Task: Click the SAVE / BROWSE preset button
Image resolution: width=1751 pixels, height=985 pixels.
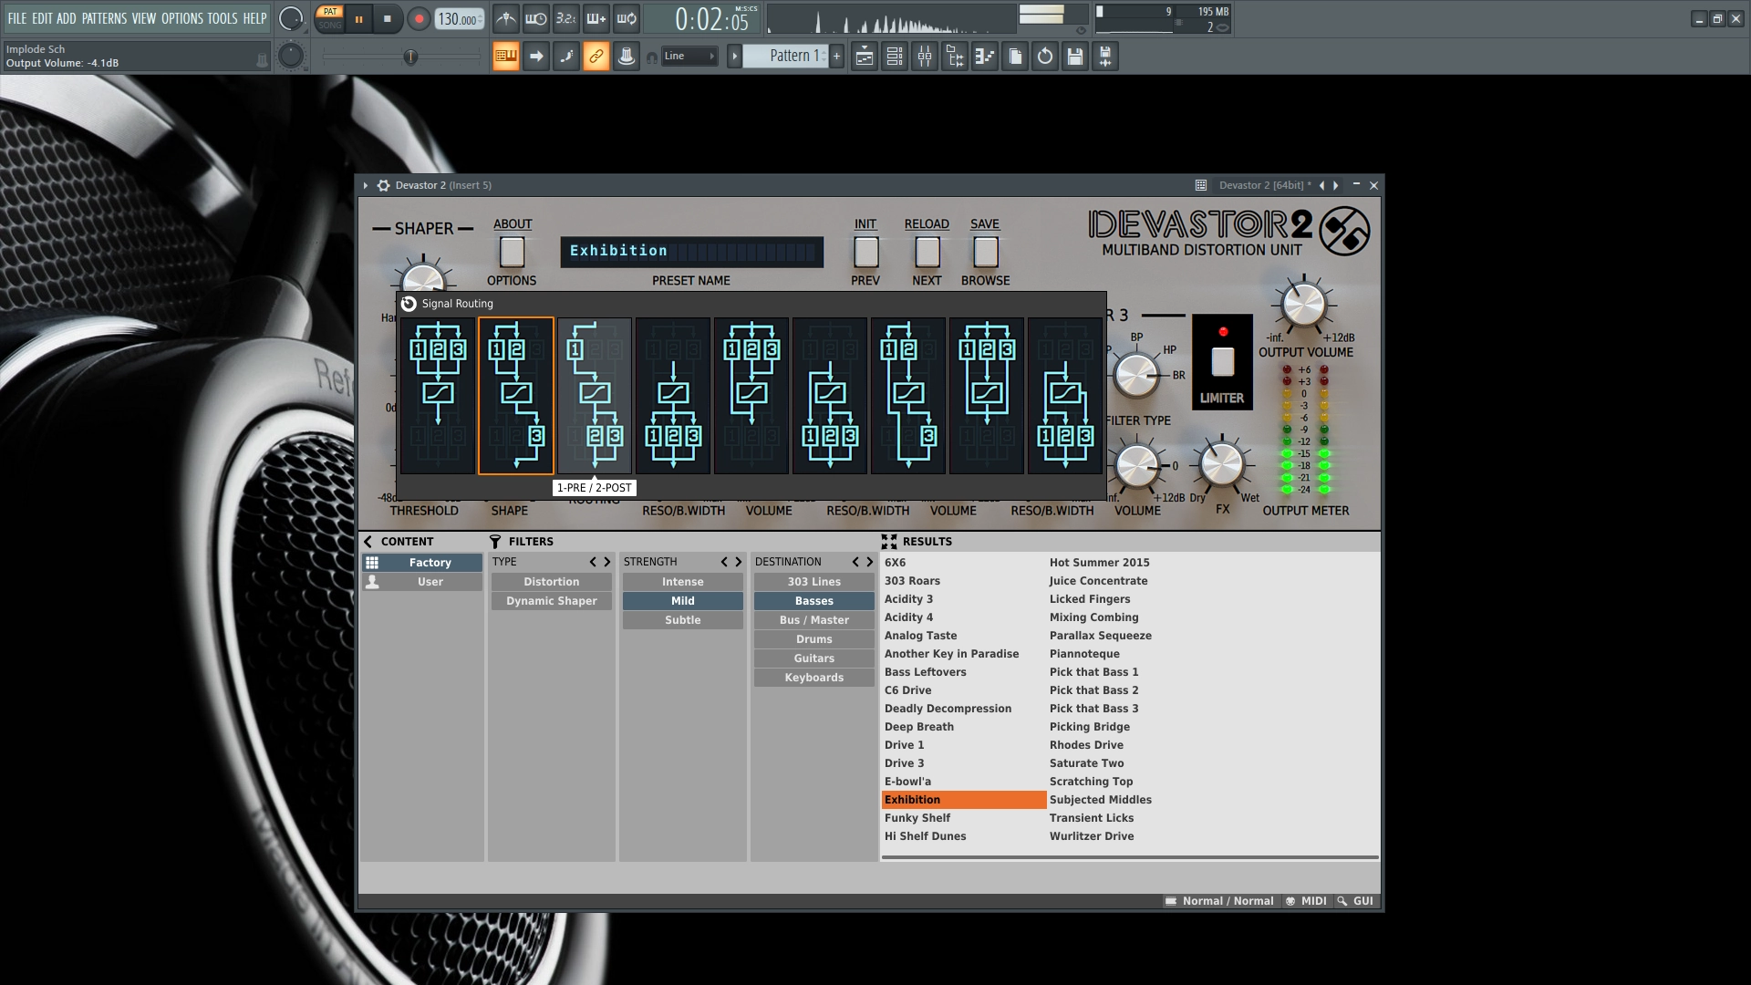Action: click(986, 252)
